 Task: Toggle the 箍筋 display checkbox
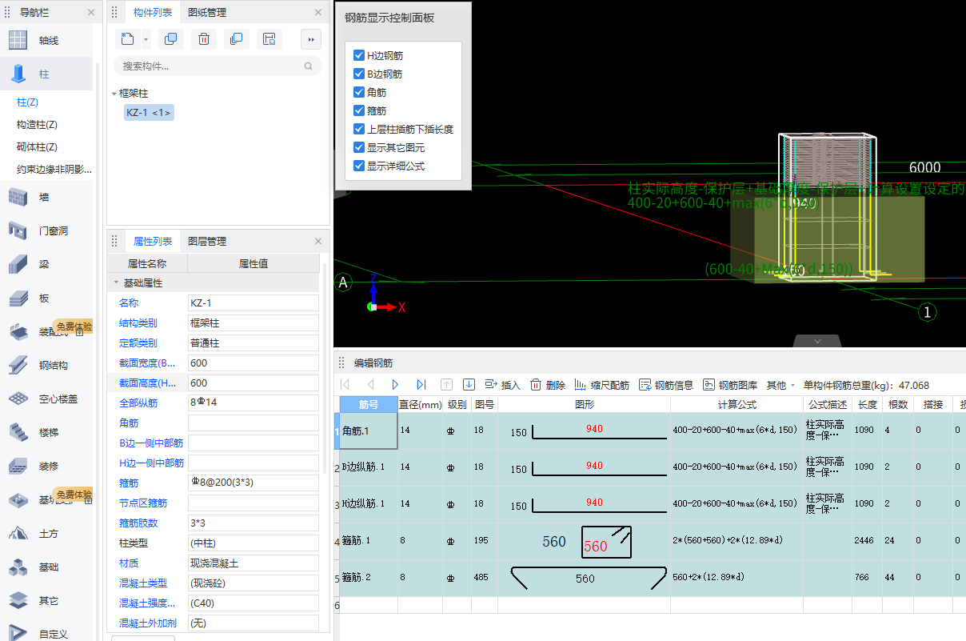(359, 110)
